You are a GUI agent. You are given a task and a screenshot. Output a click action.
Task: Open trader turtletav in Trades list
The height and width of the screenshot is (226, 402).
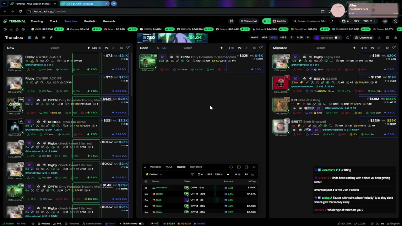[161, 188]
